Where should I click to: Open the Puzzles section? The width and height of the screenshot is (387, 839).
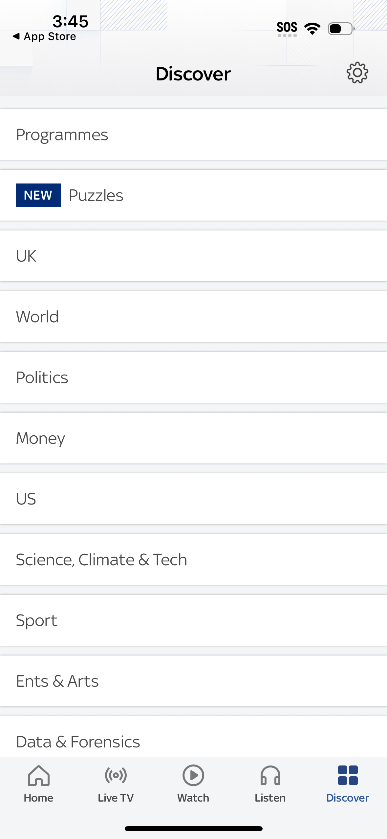96,195
